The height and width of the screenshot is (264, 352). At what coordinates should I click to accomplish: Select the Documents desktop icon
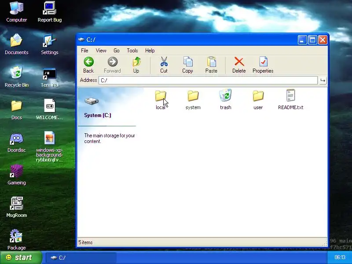tap(17, 44)
